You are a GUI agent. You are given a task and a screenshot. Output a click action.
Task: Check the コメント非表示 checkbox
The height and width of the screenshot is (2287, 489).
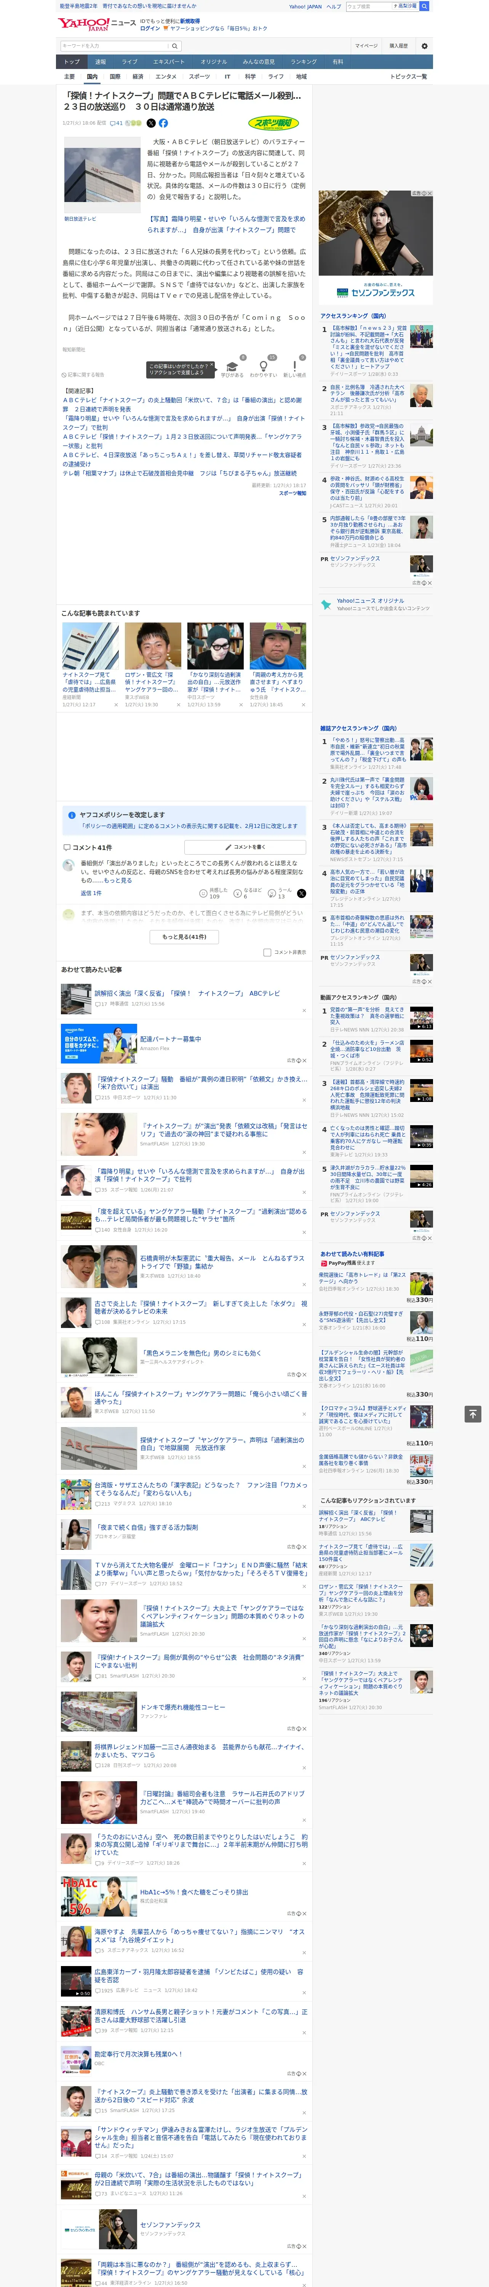click(x=267, y=952)
